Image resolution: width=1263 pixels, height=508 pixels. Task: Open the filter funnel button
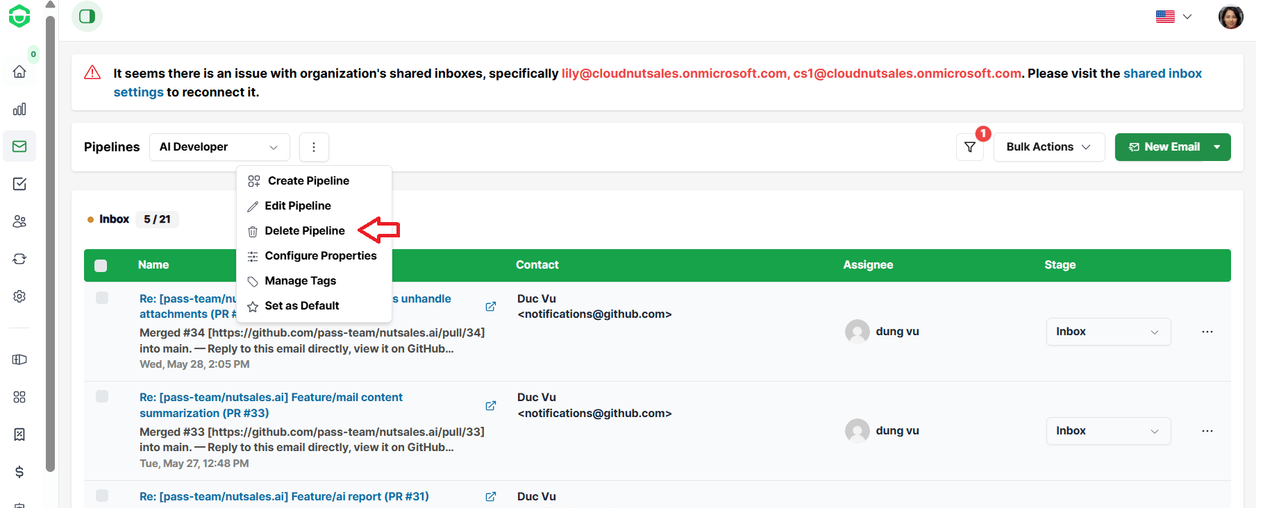pyautogui.click(x=970, y=147)
